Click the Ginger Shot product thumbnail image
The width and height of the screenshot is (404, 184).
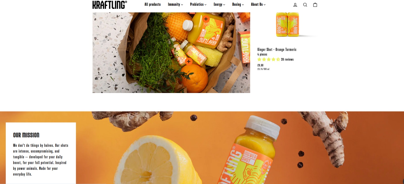pyautogui.click(x=288, y=25)
